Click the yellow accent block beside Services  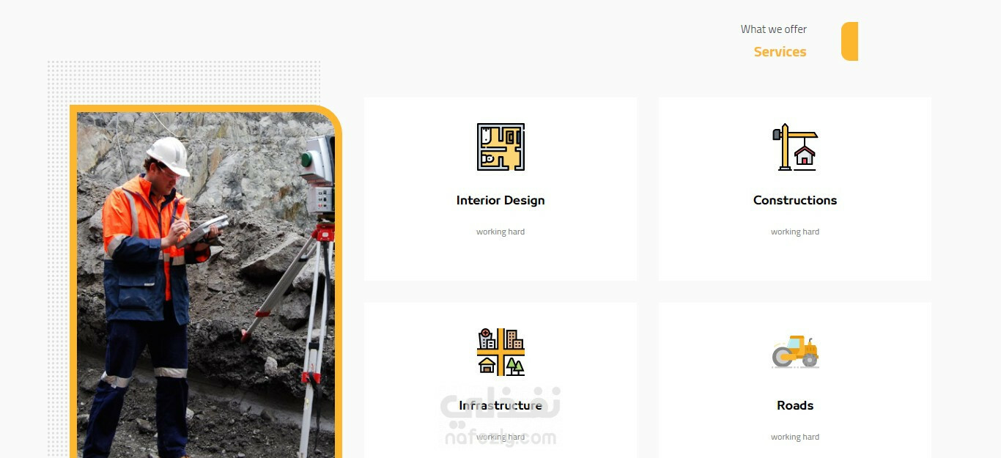[849, 41]
